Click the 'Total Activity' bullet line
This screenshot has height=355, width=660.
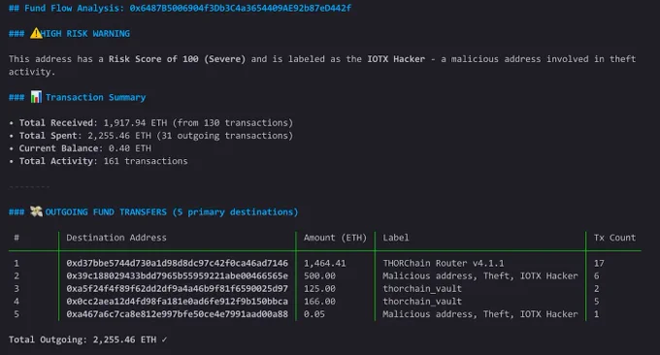coord(98,161)
